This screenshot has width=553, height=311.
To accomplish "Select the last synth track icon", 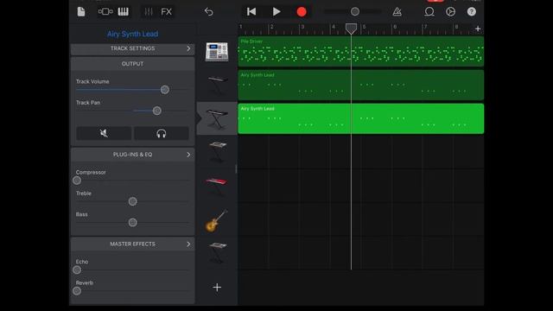I will (217, 252).
